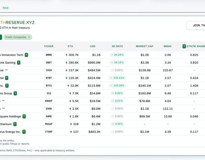
Task: Click the 143.36% change badge
Action: [117, 85]
